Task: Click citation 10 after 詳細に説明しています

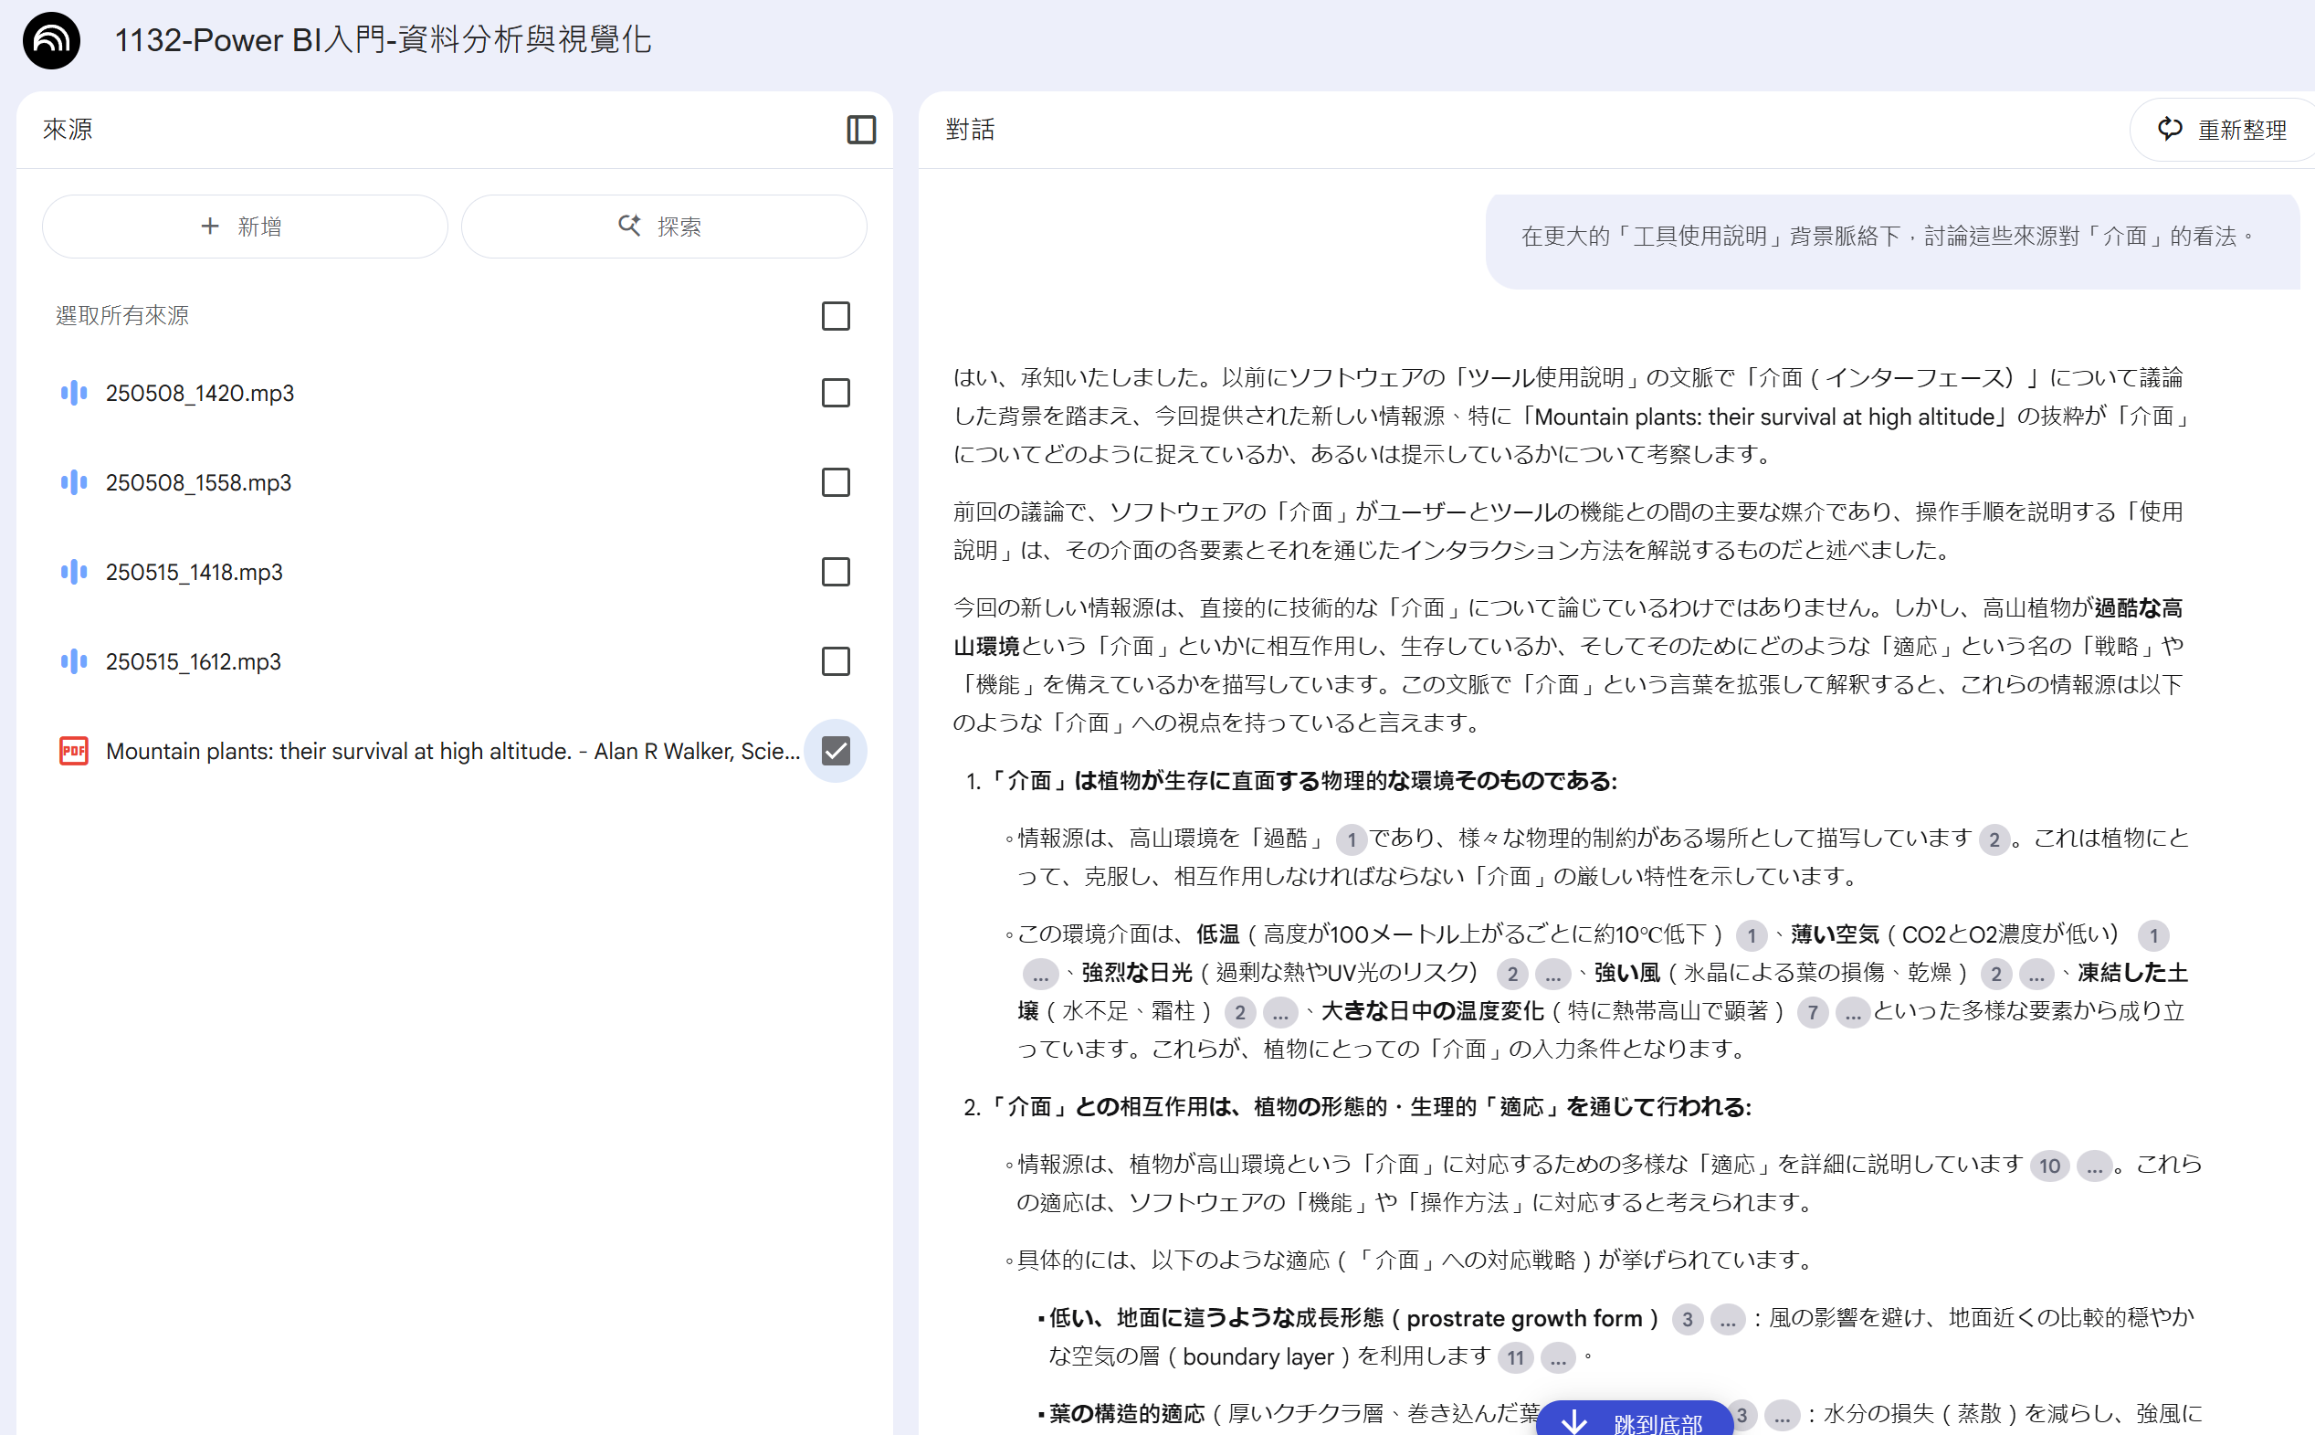Action: (x=2049, y=1166)
